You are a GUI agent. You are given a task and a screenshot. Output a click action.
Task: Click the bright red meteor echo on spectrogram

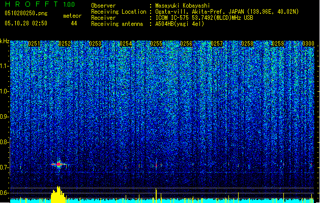59,164
